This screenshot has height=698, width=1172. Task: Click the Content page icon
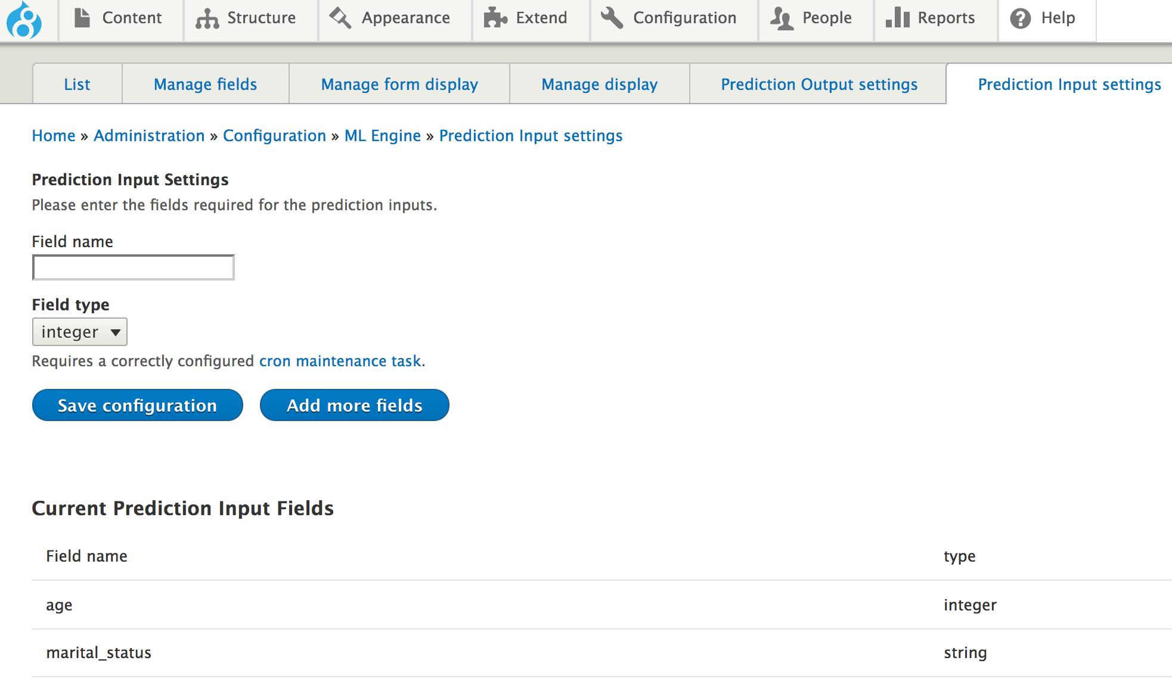tap(82, 18)
